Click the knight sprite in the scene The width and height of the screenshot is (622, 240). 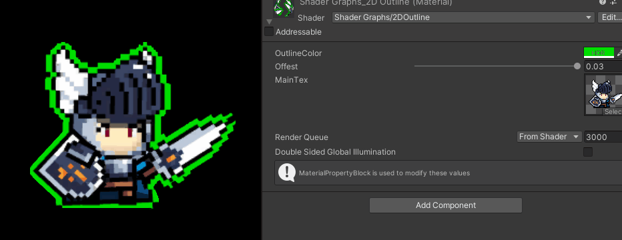[x=133, y=125]
